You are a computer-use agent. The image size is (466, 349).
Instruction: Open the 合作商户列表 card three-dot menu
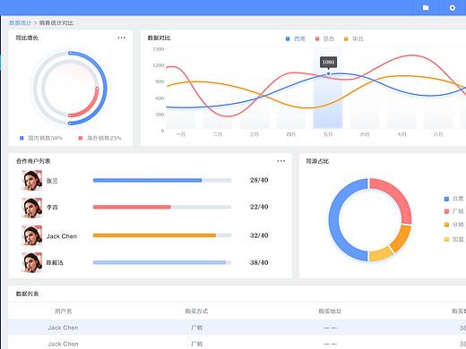point(281,161)
